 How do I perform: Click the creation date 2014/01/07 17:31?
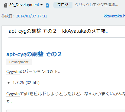click(31, 16)
